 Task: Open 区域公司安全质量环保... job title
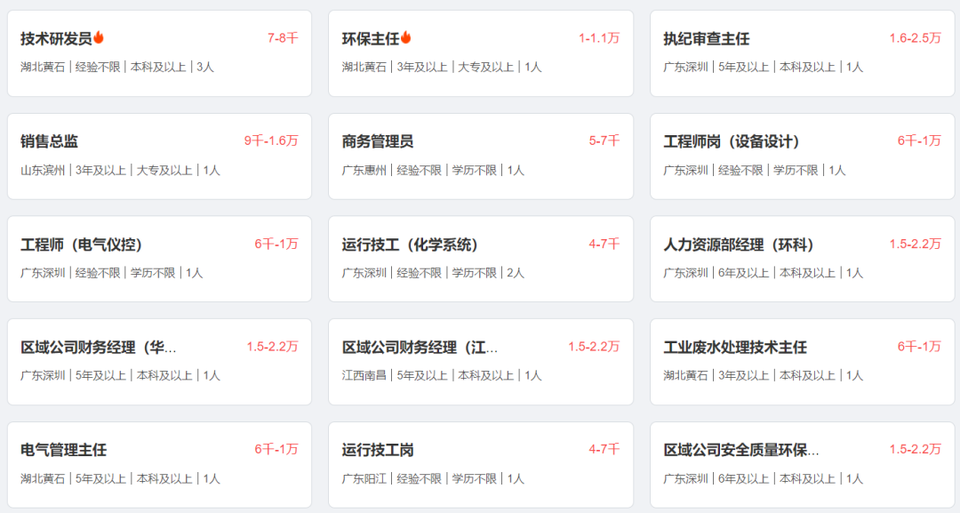[x=740, y=450]
